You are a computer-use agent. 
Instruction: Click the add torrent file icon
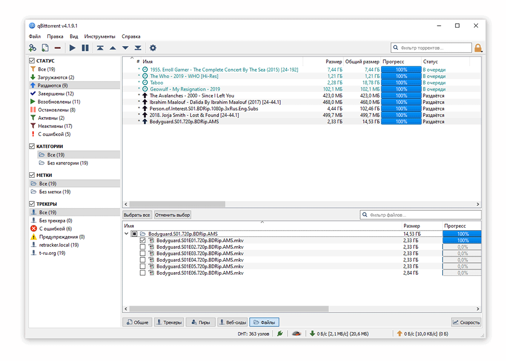[x=45, y=48]
